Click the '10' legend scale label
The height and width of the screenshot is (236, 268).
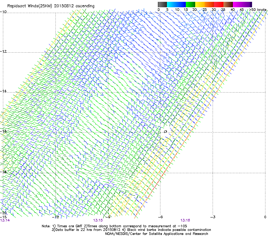coord(177,9)
